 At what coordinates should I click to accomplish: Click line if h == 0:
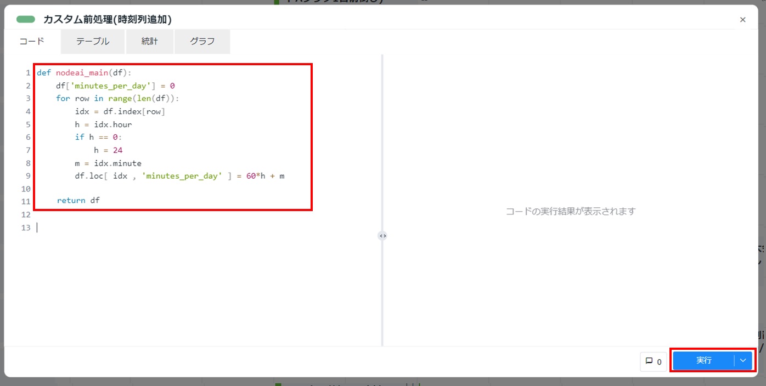tap(99, 137)
